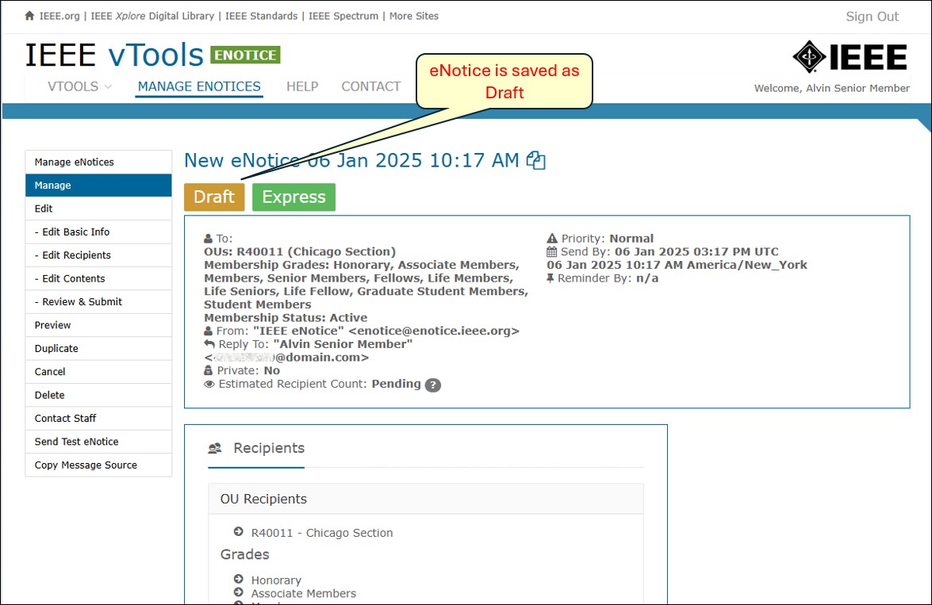
Task: Click the home icon beside IEEE.org
Action: pos(29,16)
